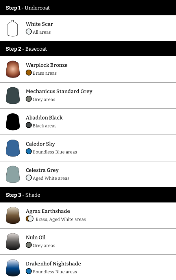Pick the Celestra Grey paint pot
Screen dimensions: 176x280
pos(13,174)
